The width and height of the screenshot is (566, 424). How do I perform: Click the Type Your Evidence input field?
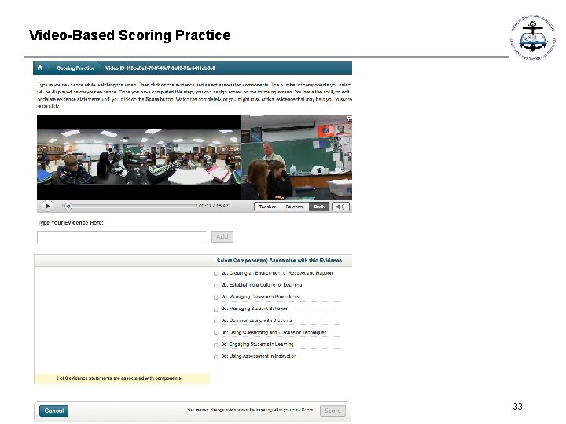[122, 237]
